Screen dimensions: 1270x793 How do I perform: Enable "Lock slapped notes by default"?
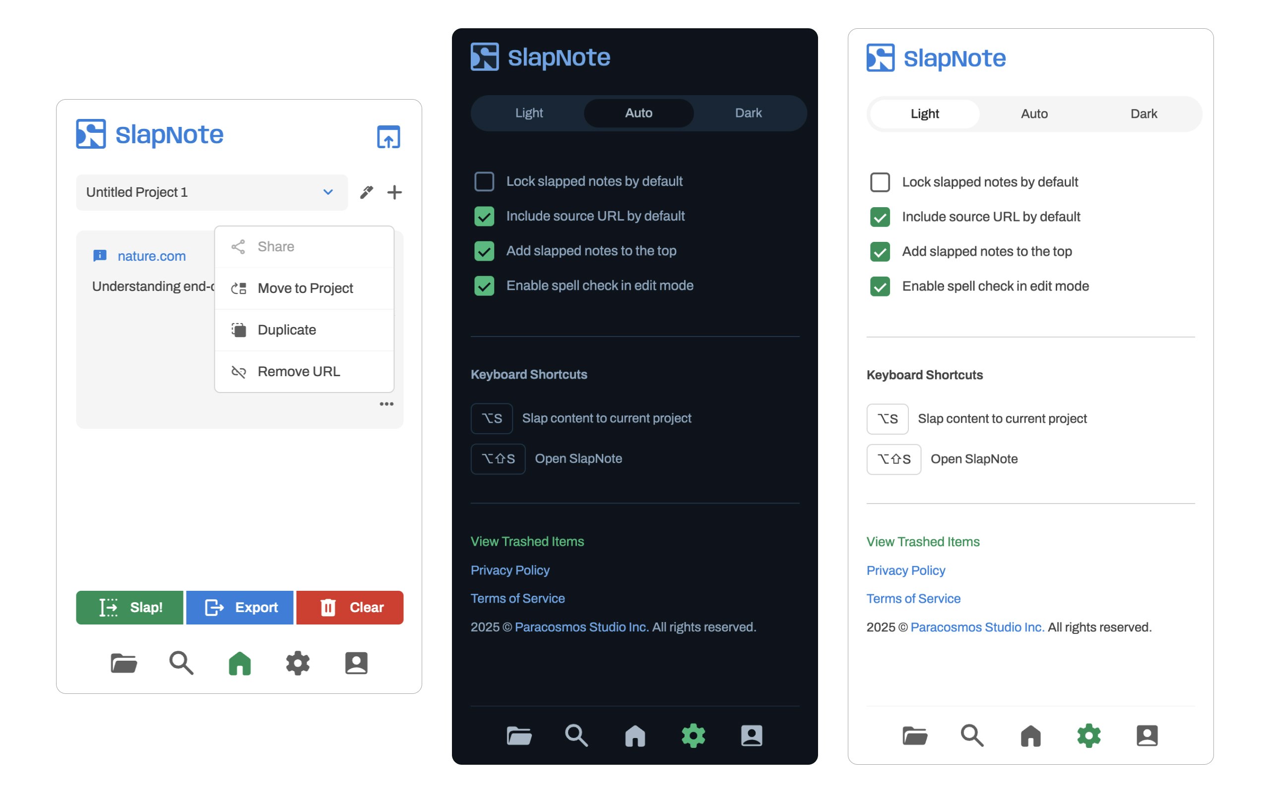pos(484,181)
